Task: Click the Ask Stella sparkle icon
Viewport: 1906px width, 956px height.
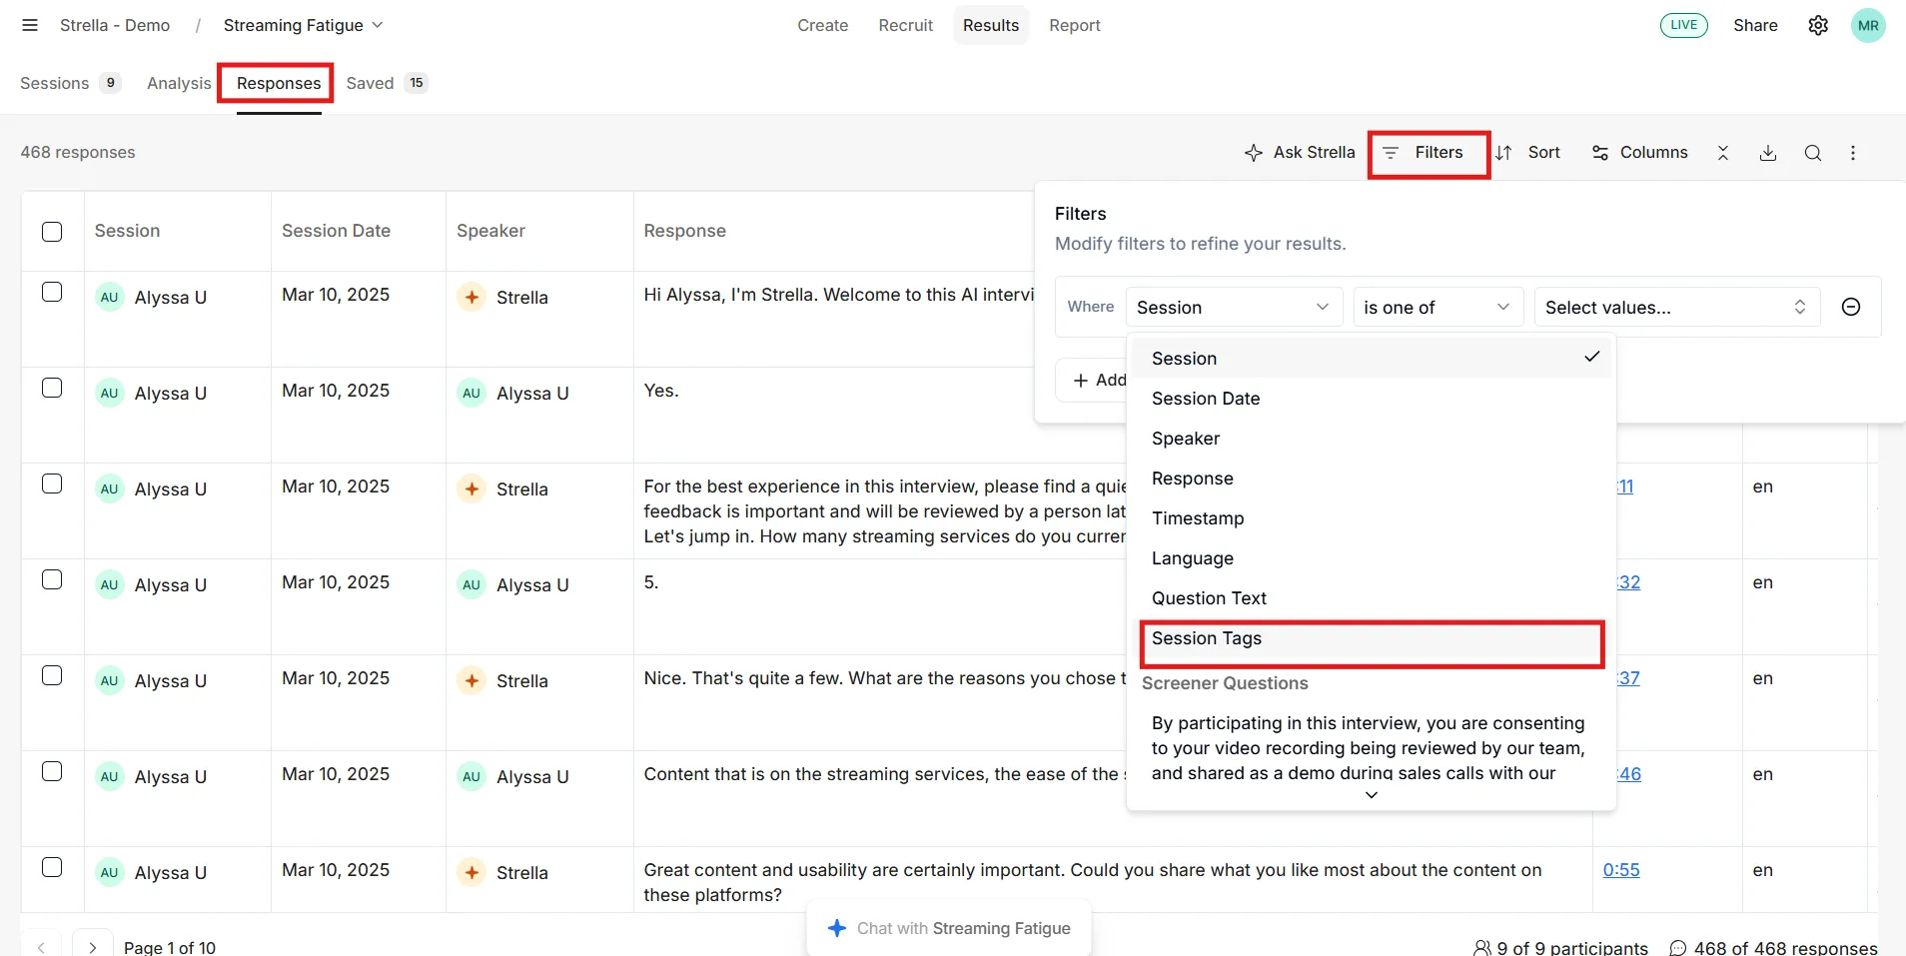Action: (x=1254, y=153)
